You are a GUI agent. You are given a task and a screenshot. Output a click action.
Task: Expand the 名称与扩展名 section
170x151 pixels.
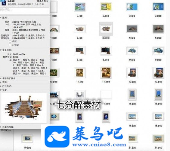[1, 78]
